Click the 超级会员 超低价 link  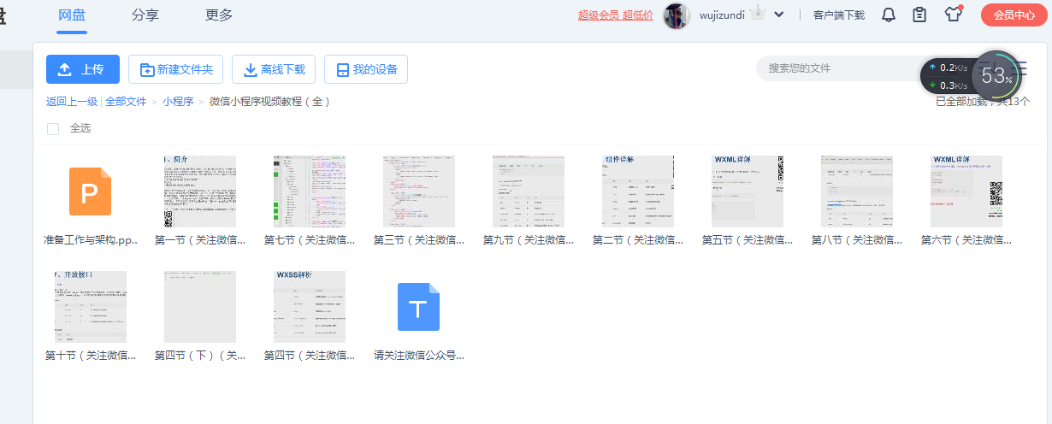615,15
